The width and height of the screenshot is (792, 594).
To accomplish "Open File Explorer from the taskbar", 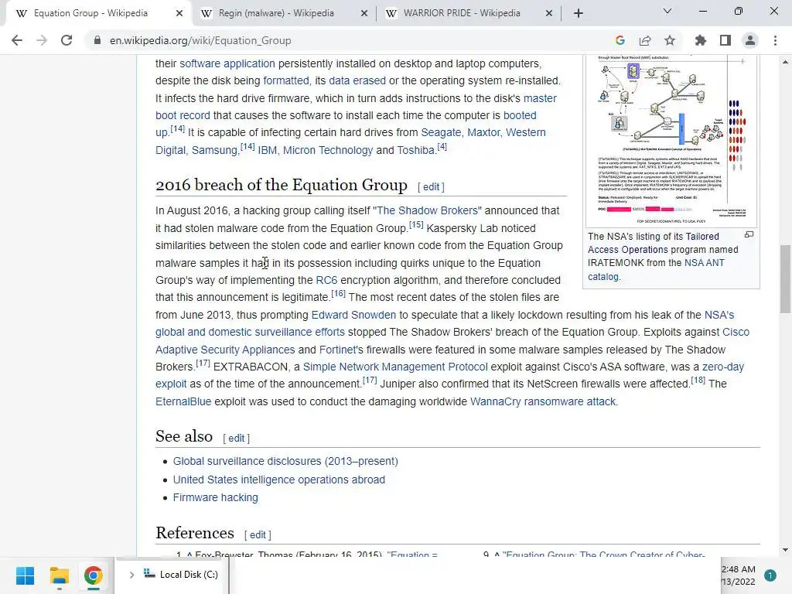I will coord(59,575).
